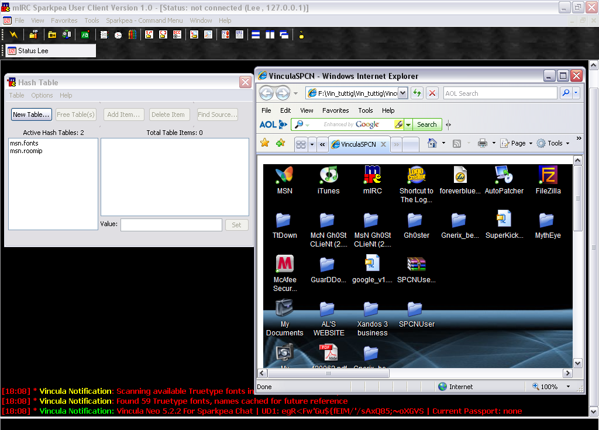The width and height of the screenshot is (599, 430).
Task: Open the Favorites Center star icon
Action: tap(265, 143)
